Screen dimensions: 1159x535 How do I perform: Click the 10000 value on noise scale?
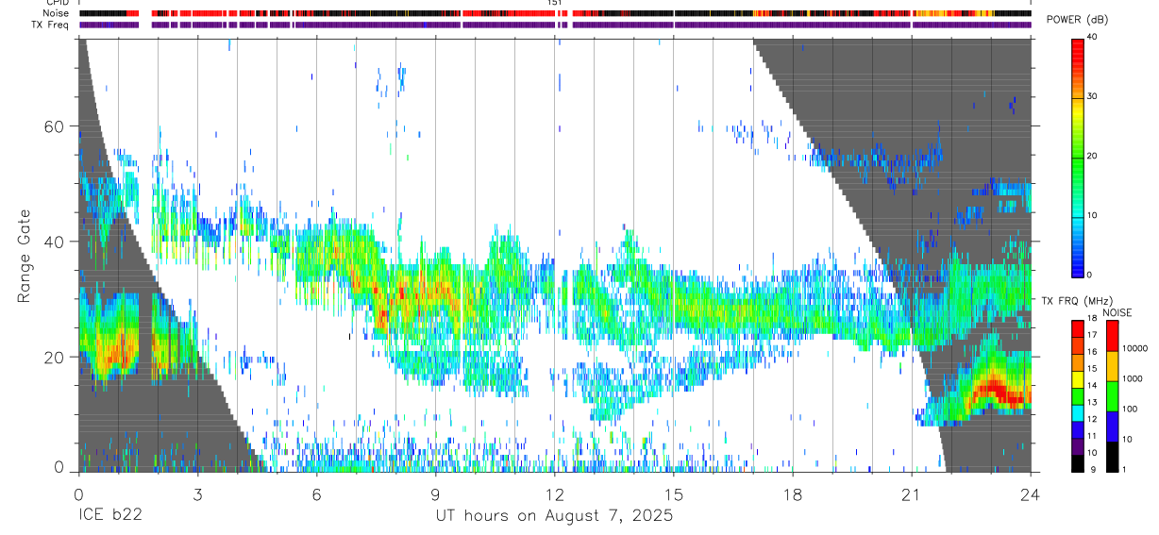(1135, 349)
